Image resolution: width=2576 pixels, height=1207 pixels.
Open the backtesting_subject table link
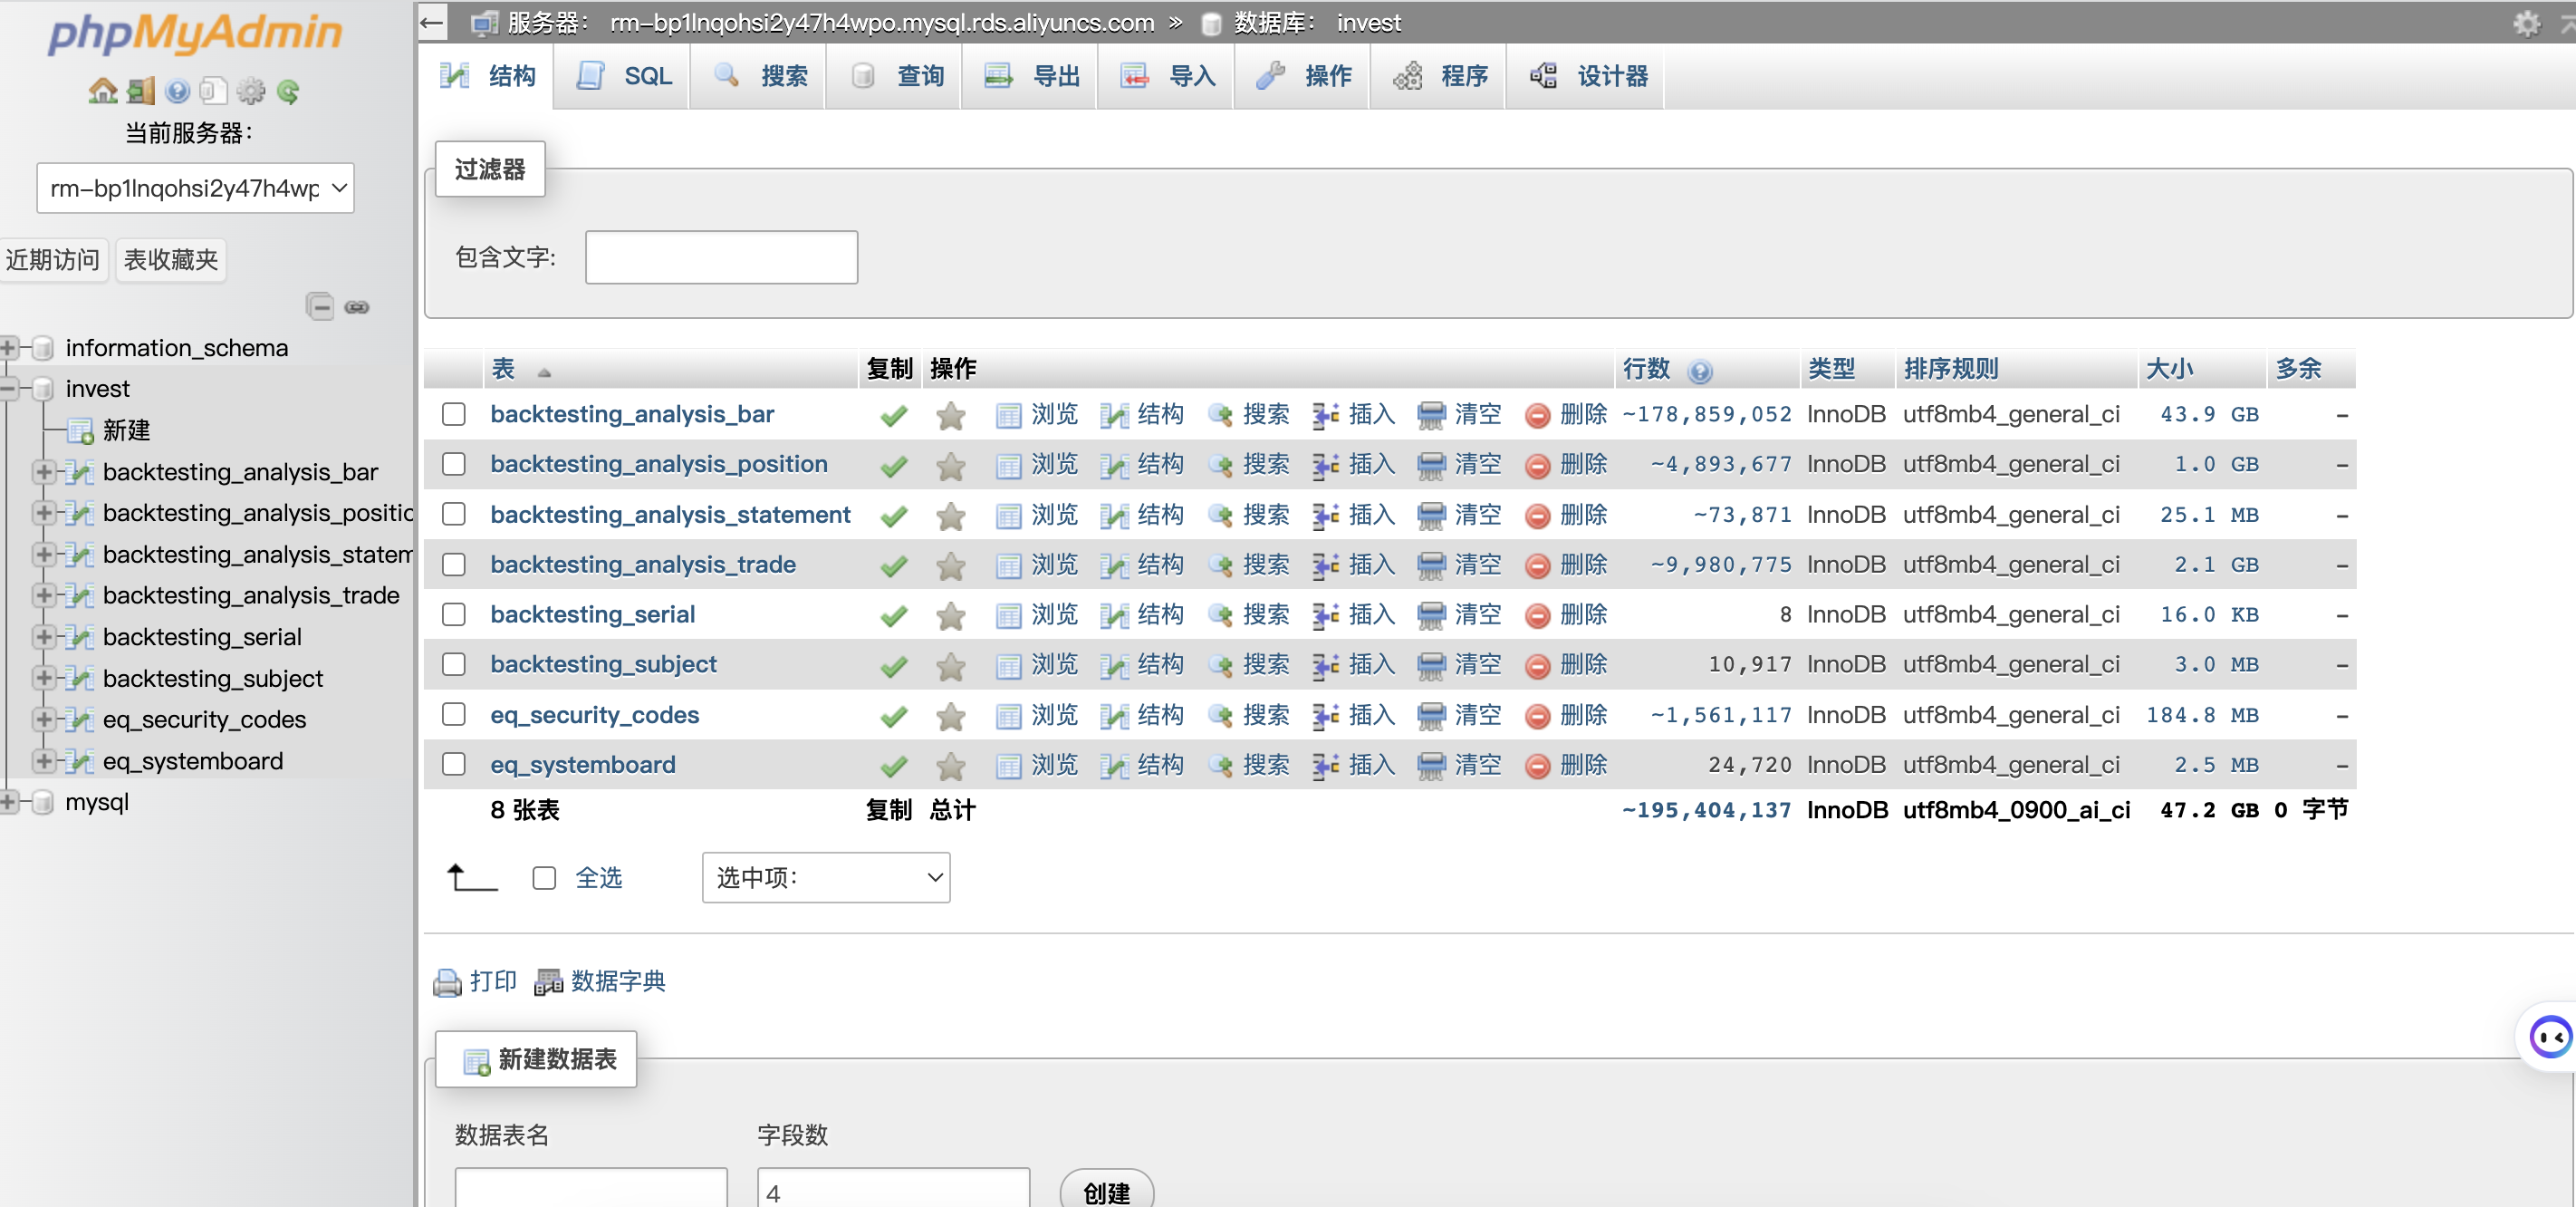point(603,664)
